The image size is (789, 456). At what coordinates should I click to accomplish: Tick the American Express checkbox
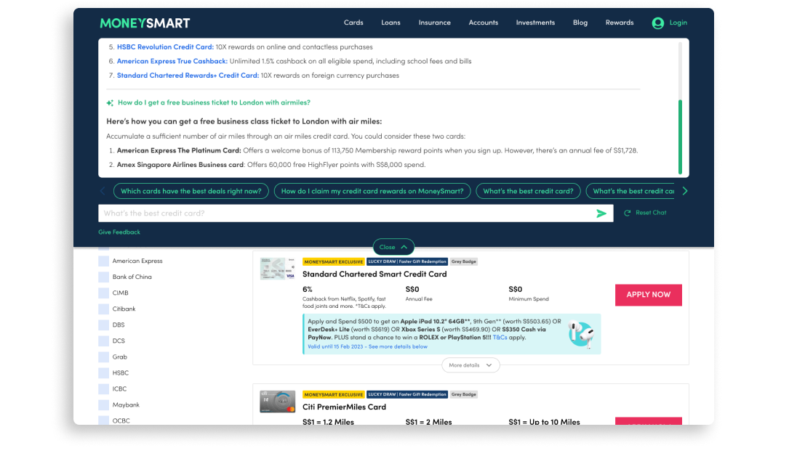104,261
